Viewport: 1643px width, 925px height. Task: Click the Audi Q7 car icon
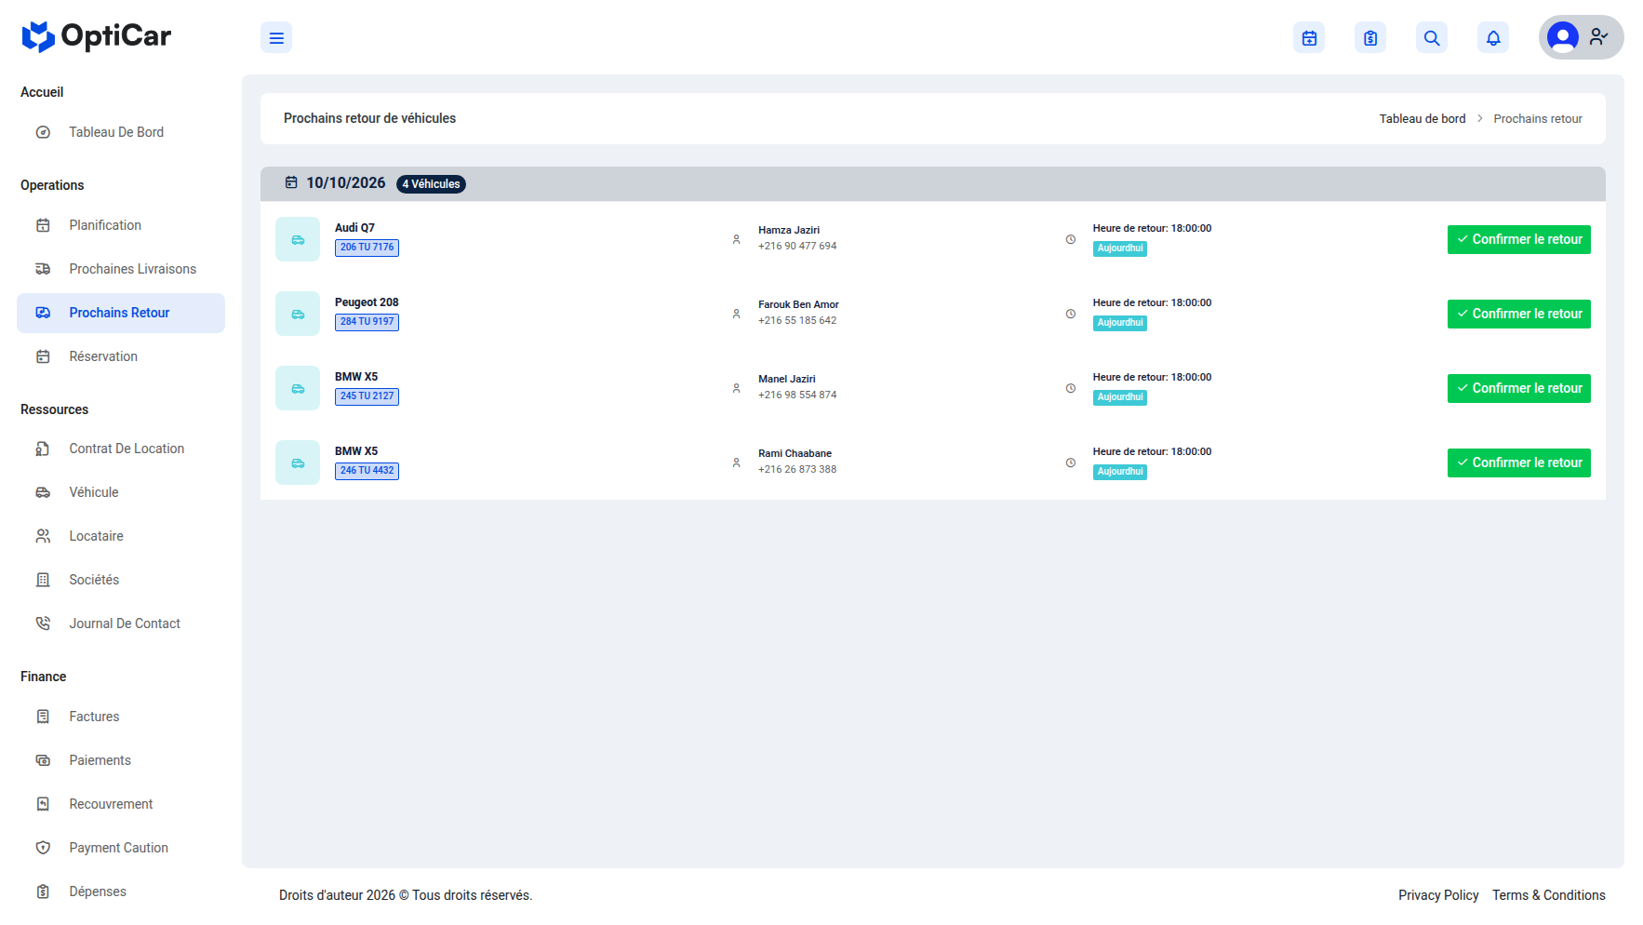click(x=298, y=240)
